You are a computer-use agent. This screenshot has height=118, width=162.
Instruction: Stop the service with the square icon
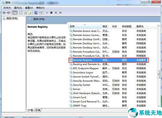tap(52, 13)
